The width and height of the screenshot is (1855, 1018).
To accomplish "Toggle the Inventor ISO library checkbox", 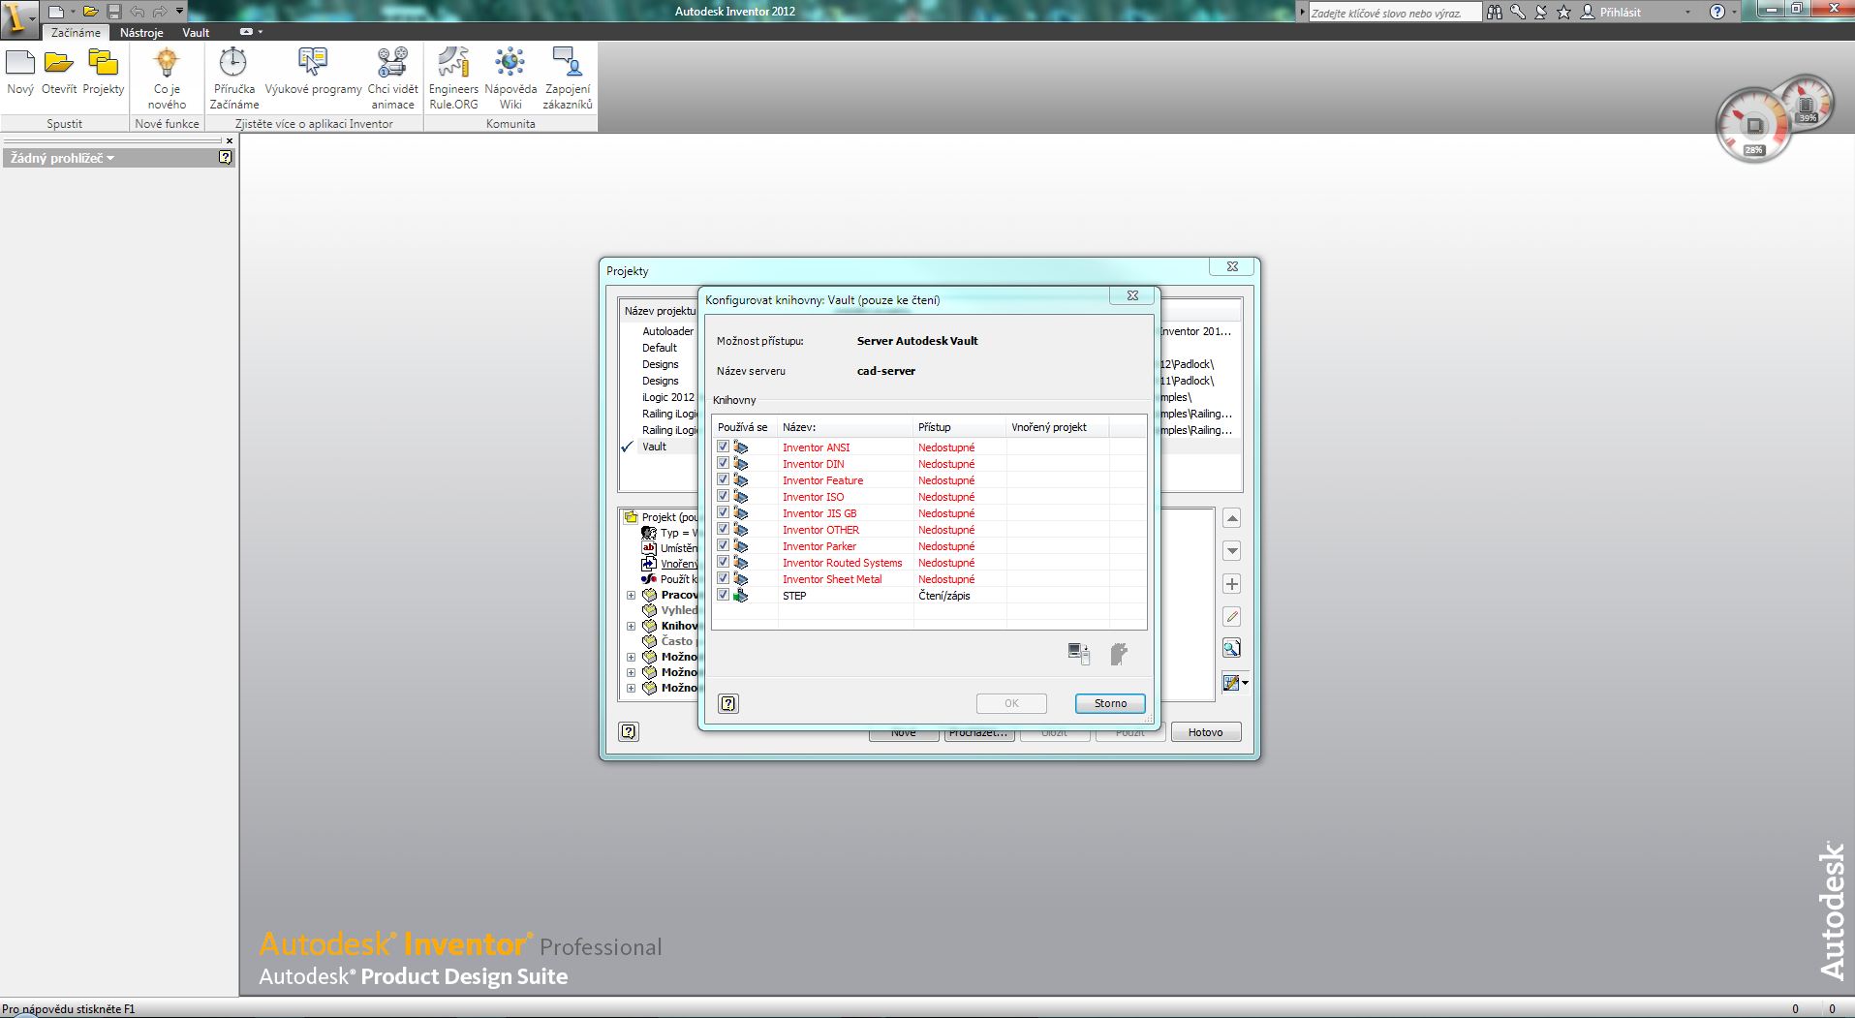I will [x=723, y=496].
